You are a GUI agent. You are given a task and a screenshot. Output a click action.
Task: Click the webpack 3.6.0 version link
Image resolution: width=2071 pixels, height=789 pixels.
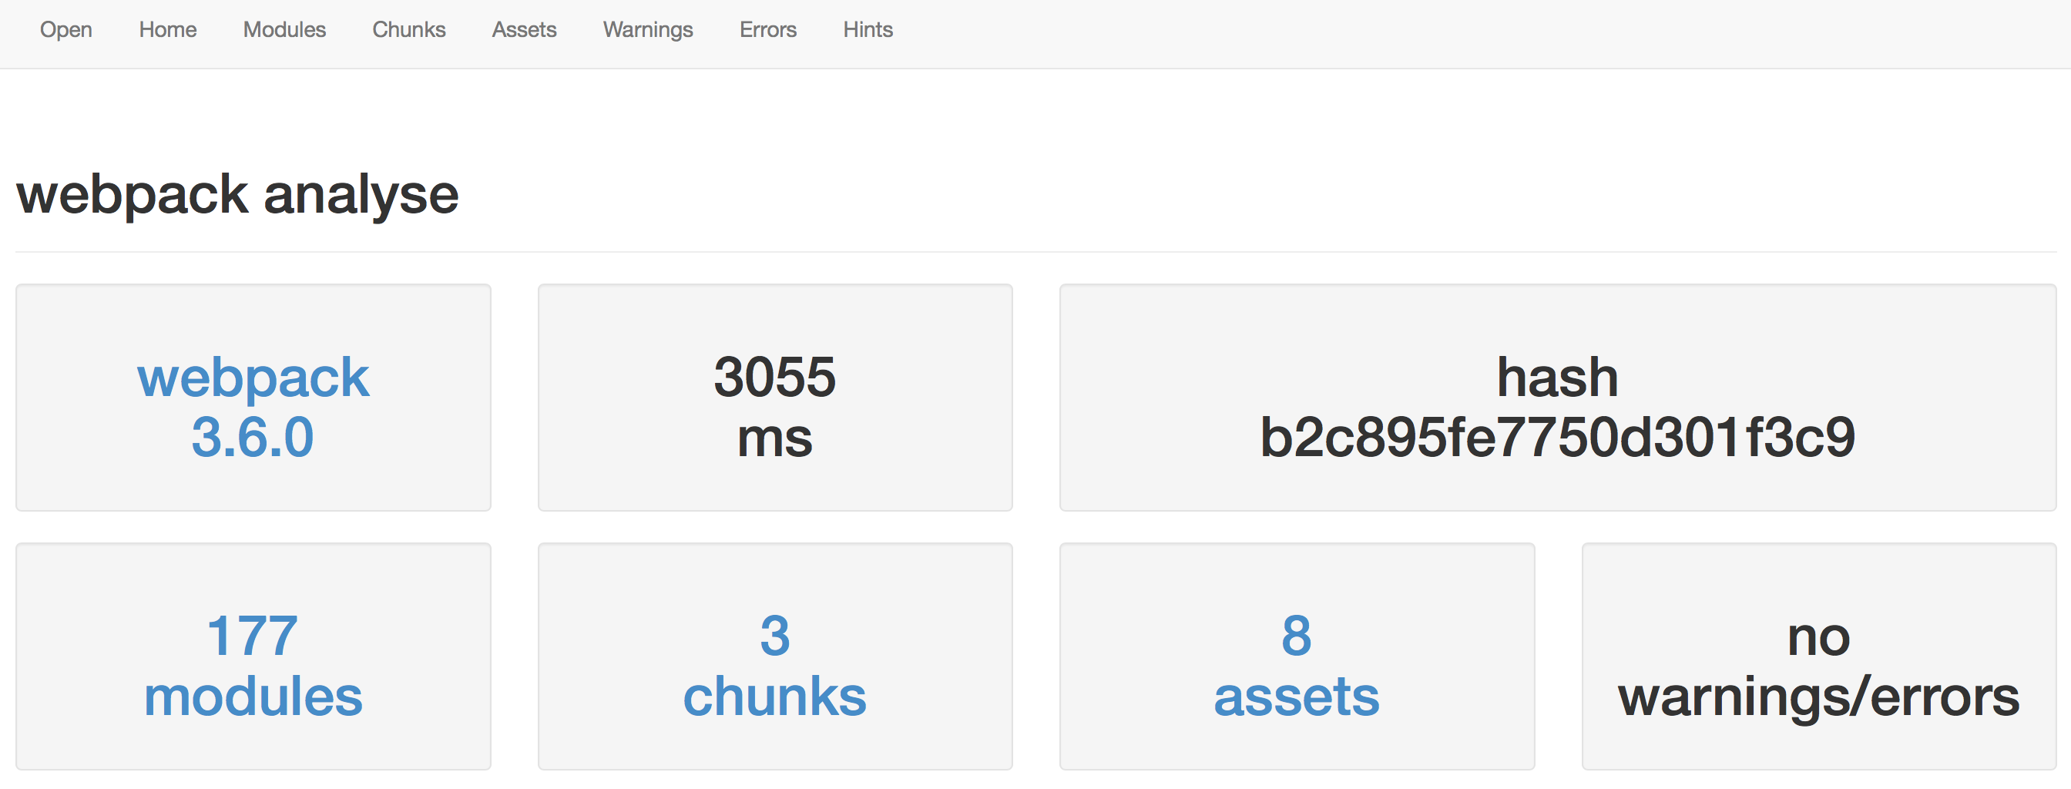pos(252,406)
